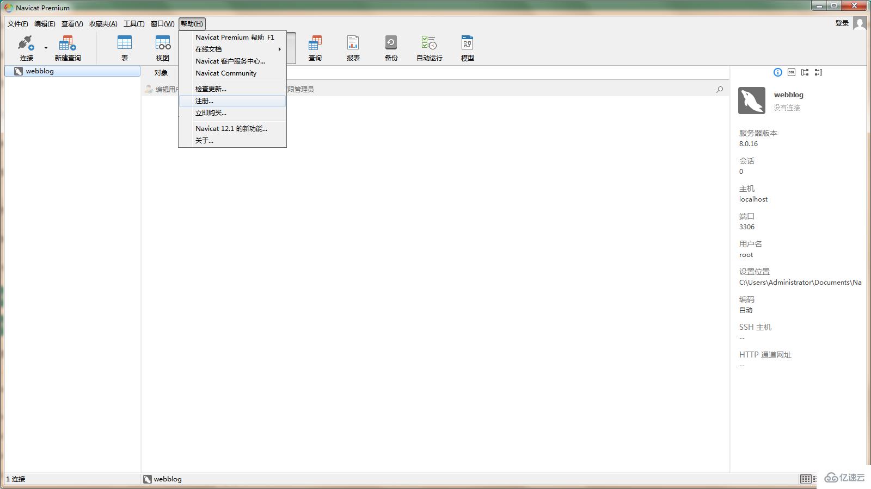This screenshot has height=489, width=871.
Task: Open the 工具(T) menu
Action: [x=134, y=23]
